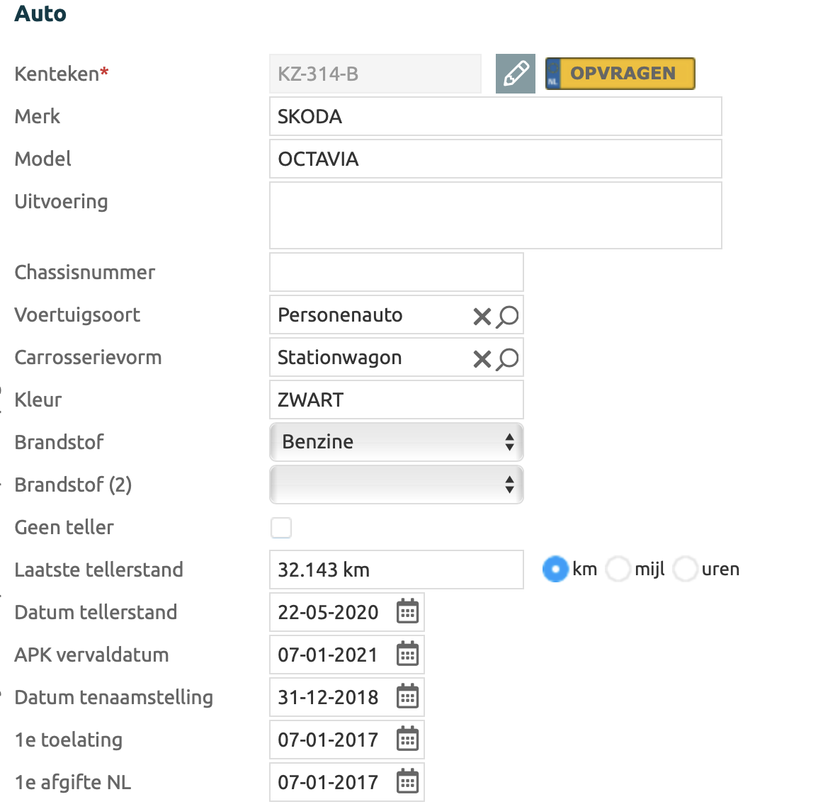Click the Merk field containing SKODA
The width and height of the screenshot is (840, 809).
495,116
